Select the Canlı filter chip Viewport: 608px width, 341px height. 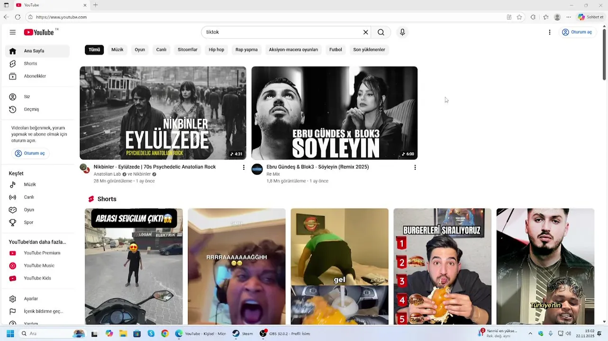(x=161, y=50)
